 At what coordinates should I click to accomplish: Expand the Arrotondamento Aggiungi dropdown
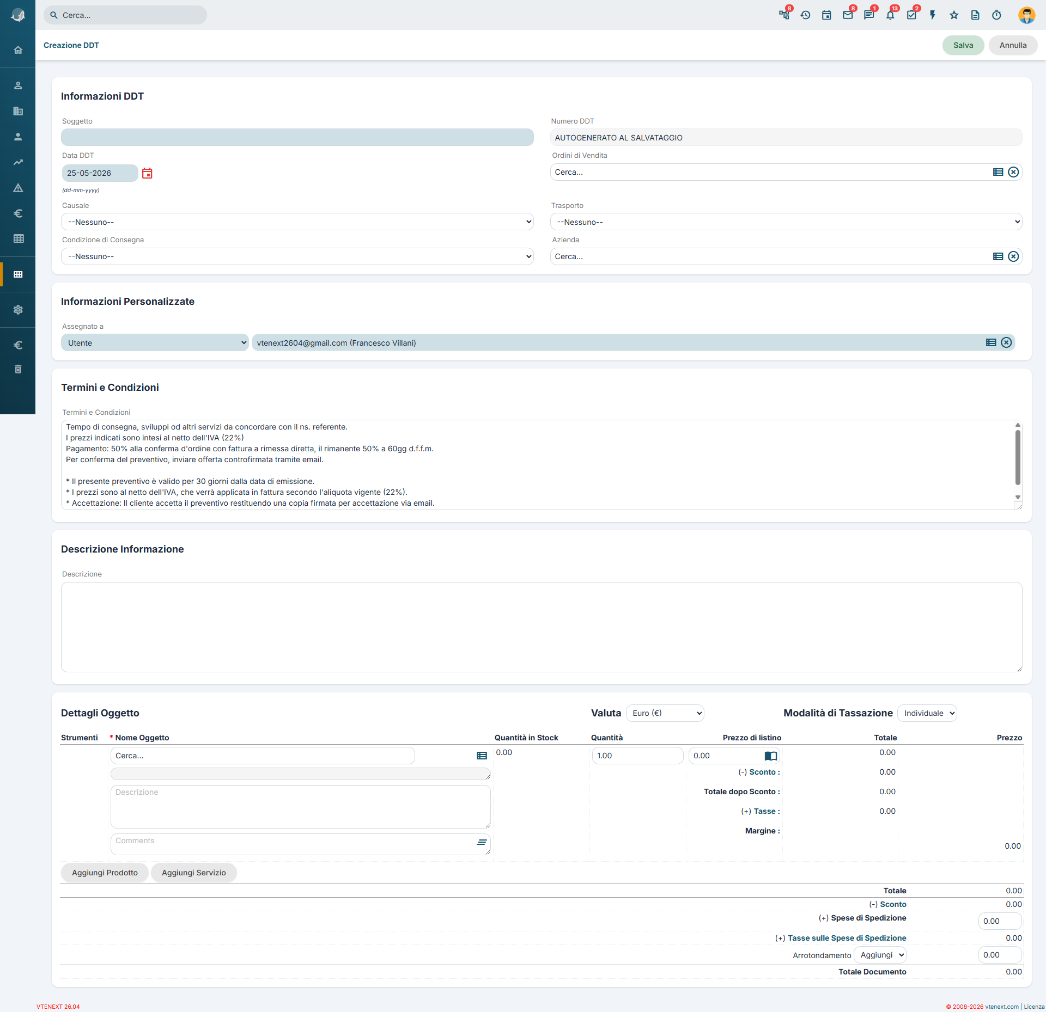(x=880, y=955)
